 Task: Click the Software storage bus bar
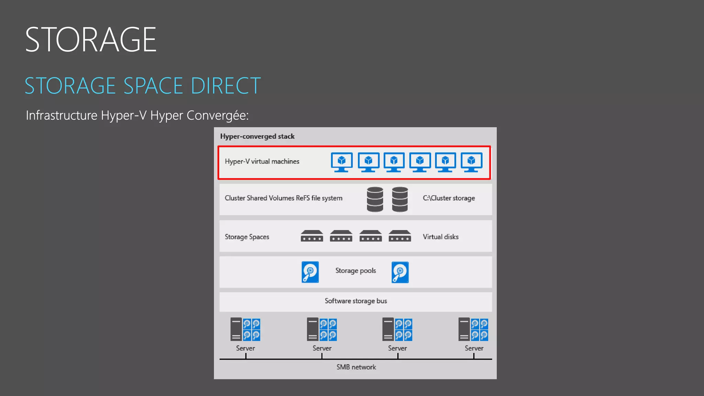point(356,301)
